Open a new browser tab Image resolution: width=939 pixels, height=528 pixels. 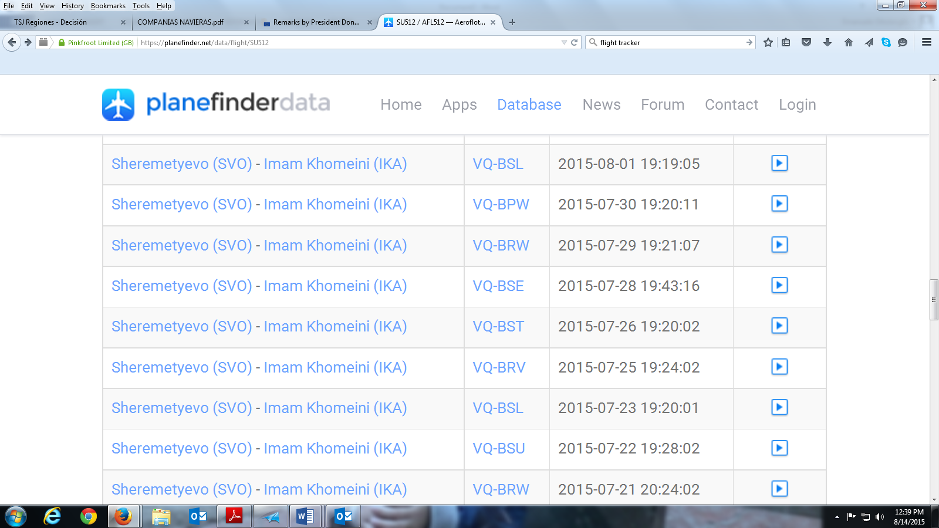click(512, 22)
